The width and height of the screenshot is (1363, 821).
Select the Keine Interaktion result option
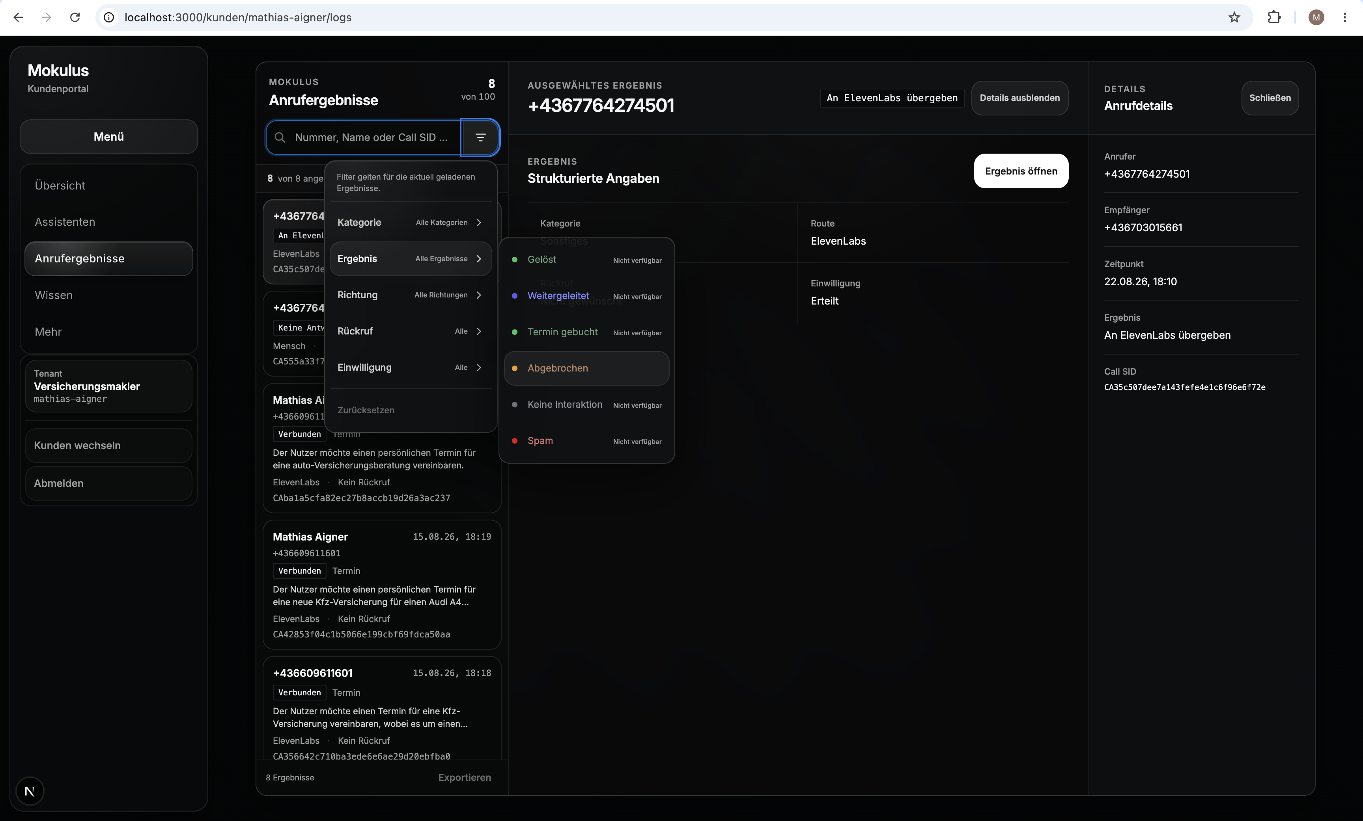click(x=586, y=405)
